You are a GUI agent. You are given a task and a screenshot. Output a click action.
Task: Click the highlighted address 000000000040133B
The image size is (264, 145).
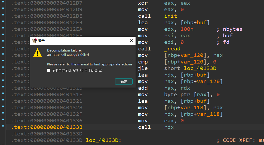tap(56, 127)
